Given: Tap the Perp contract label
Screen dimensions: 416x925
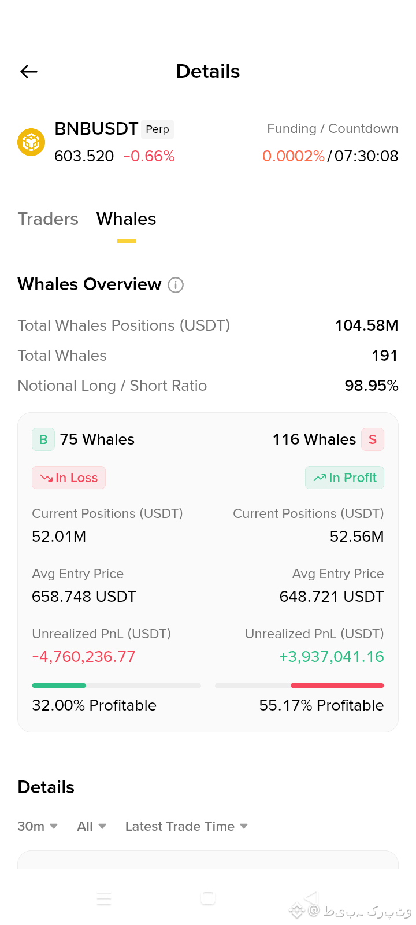Looking at the screenshot, I should (x=157, y=129).
